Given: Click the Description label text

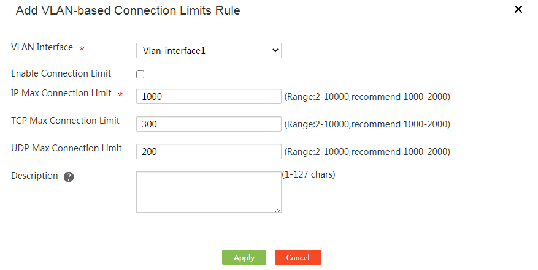Looking at the screenshot, I should (x=34, y=176).
